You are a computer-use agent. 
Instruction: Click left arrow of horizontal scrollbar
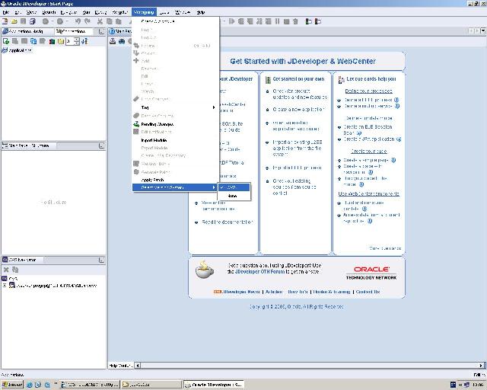[138, 366]
